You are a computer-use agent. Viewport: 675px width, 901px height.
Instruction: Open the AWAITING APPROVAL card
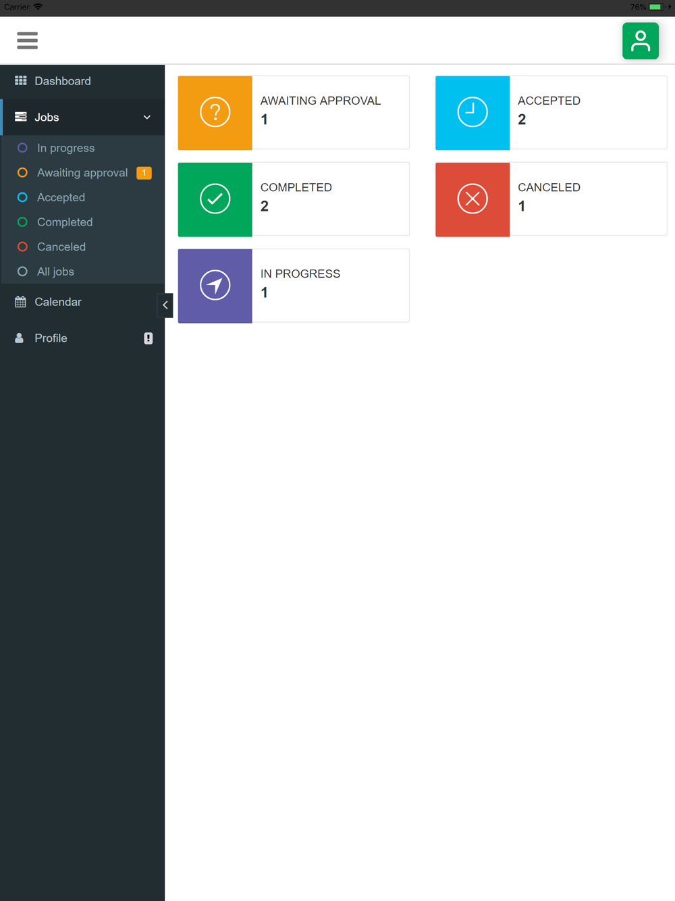point(294,113)
